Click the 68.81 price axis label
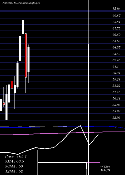The image size is (125, 175). [116, 22]
